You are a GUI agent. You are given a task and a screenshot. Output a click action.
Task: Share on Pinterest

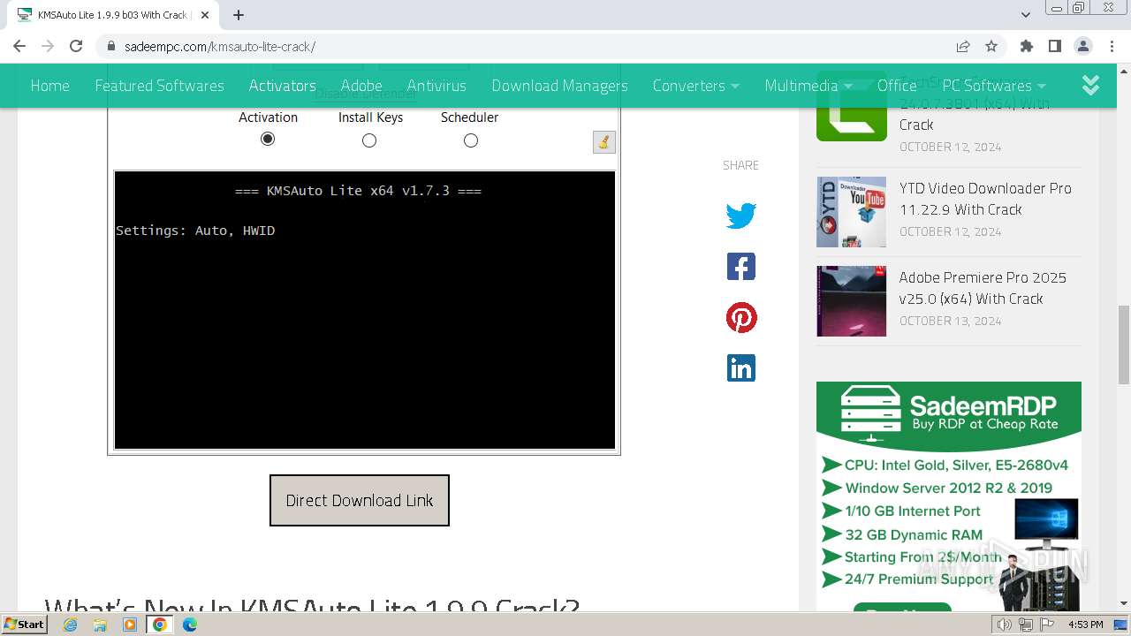point(741,318)
